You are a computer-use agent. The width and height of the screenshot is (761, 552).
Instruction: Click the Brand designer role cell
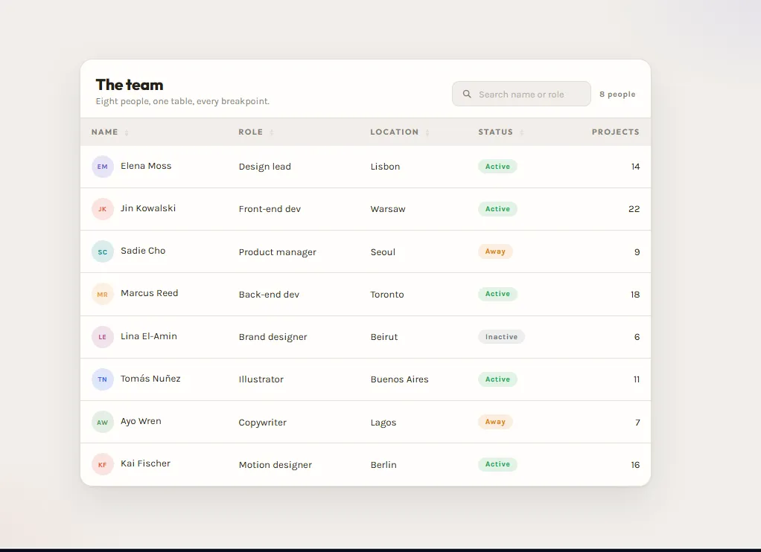[273, 337]
